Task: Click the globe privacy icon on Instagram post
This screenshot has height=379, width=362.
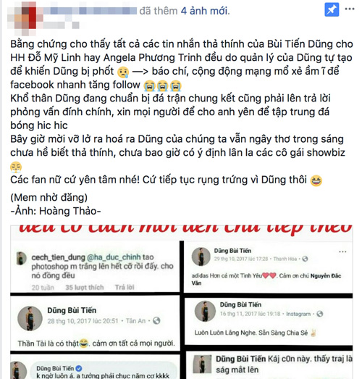Action: pyautogui.click(x=320, y=314)
